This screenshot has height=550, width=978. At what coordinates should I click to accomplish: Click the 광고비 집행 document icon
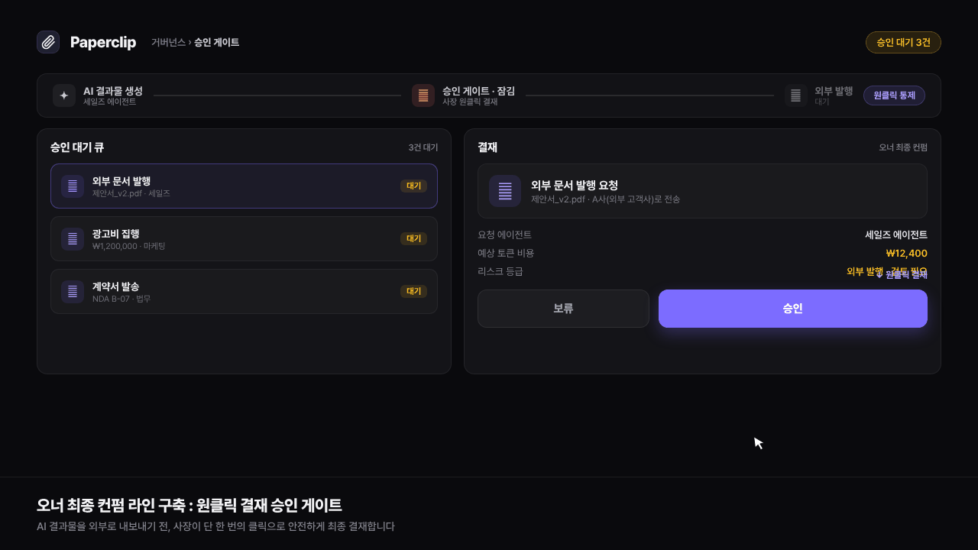(x=73, y=239)
